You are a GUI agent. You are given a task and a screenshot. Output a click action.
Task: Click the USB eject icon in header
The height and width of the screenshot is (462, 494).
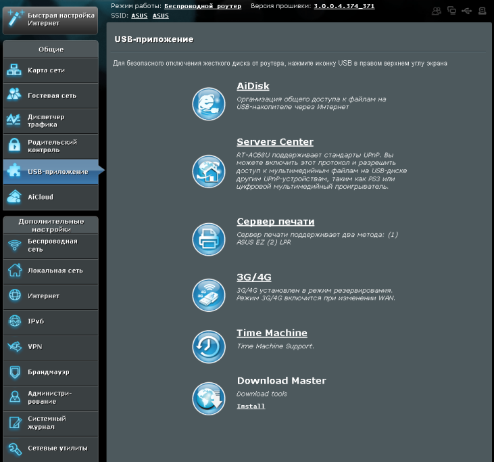[x=466, y=11]
